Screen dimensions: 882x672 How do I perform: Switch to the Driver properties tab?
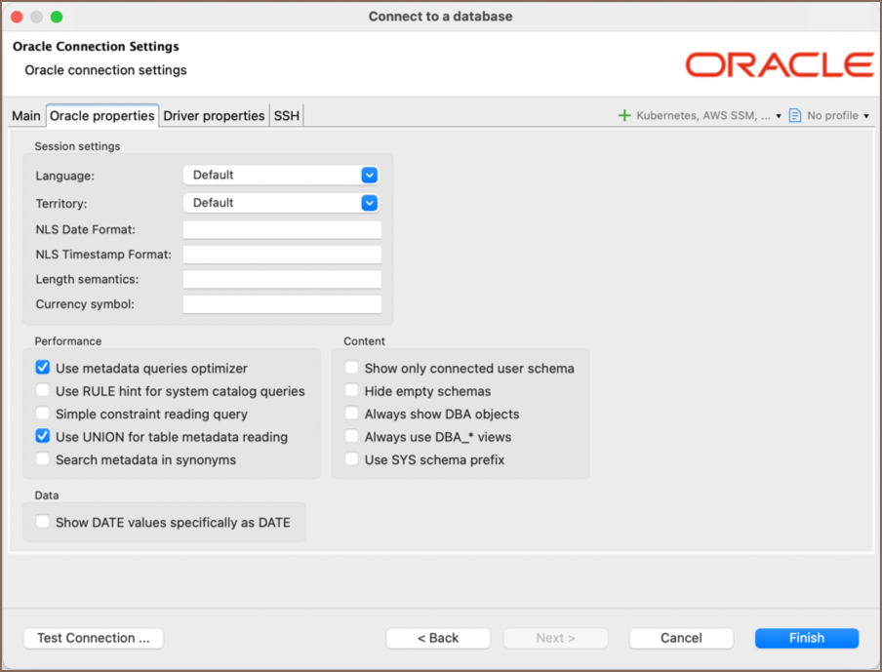click(214, 115)
